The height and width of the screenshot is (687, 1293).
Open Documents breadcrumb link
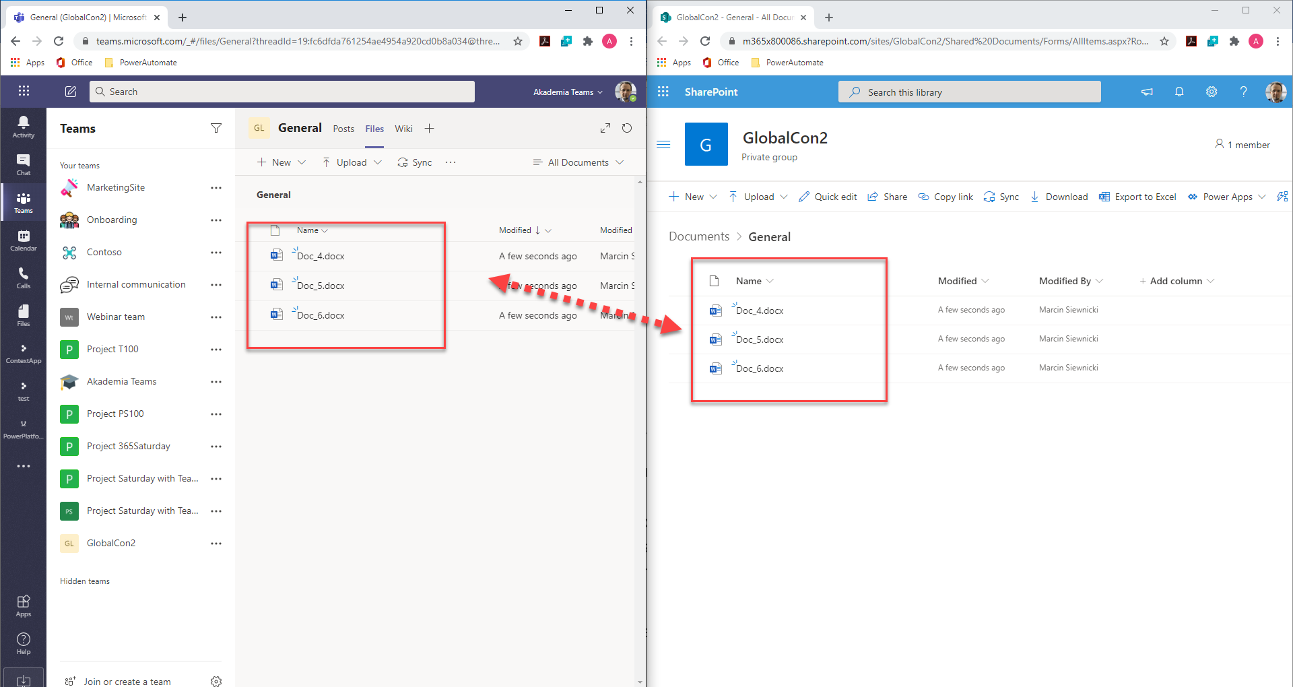click(699, 236)
